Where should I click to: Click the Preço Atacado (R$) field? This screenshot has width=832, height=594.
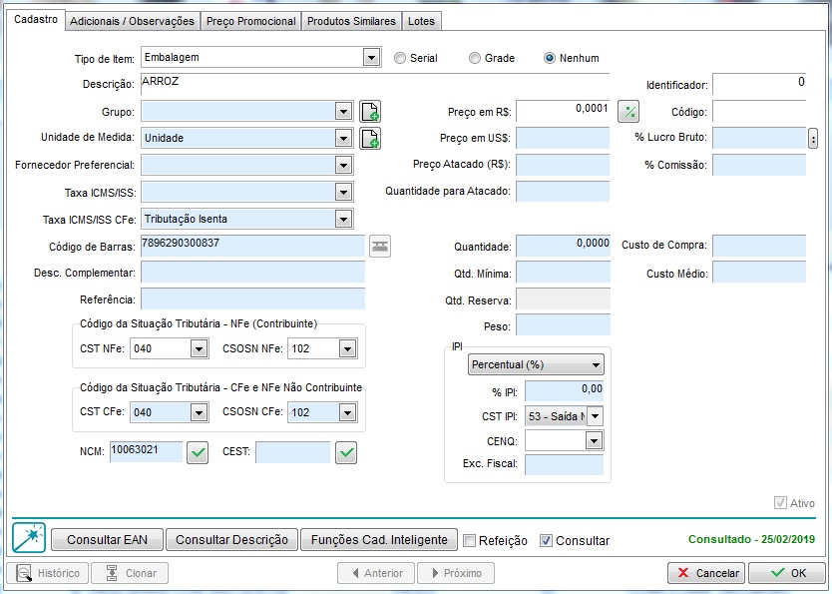click(563, 165)
